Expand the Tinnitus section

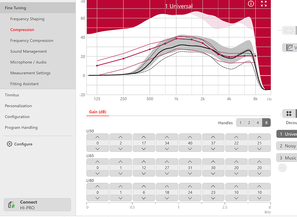[12, 95]
